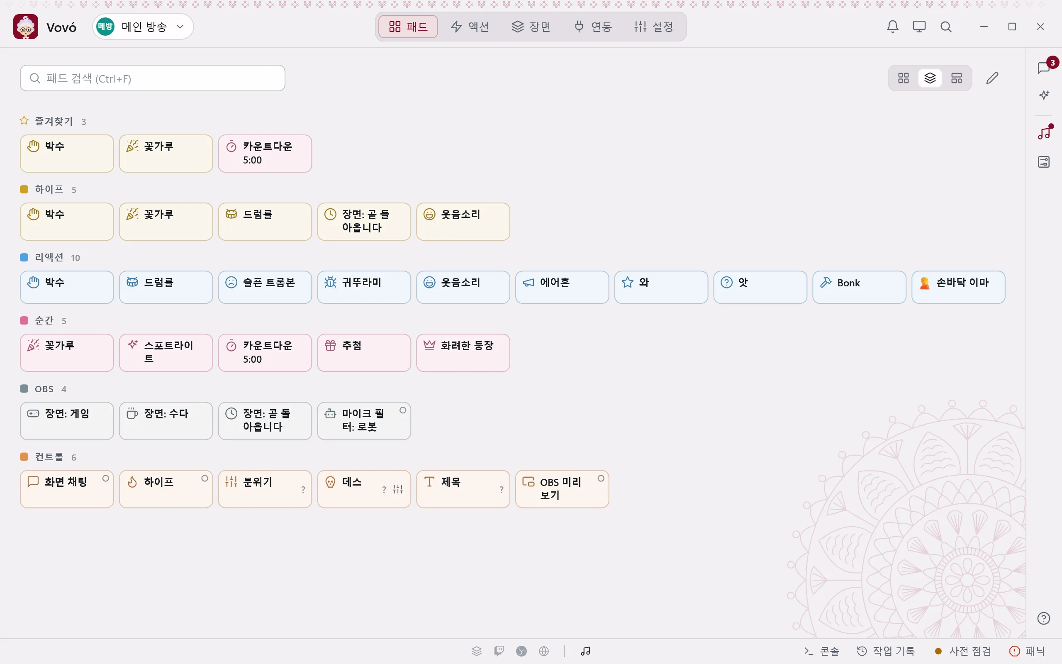
Task: Click the OBS status bar icon
Action: pos(521,651)
